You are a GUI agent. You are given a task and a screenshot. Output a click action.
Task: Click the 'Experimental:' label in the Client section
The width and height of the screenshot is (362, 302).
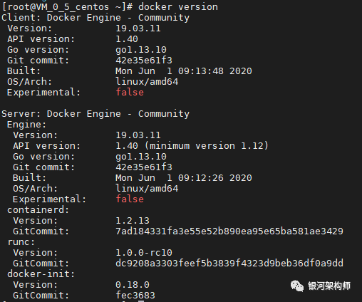tap(43, 93)
